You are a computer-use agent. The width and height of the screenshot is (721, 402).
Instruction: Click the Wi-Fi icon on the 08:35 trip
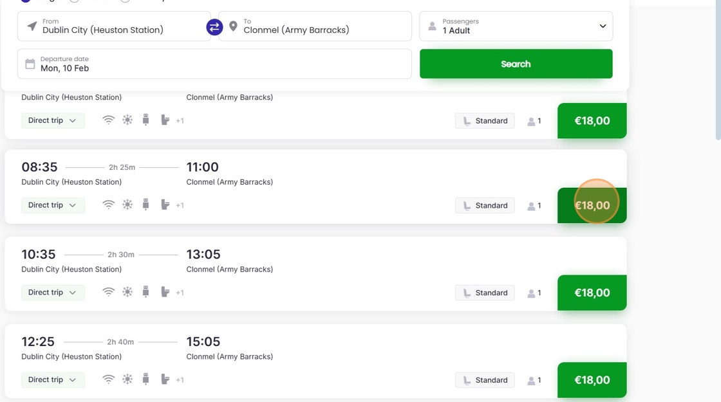(x=109, y=205)
